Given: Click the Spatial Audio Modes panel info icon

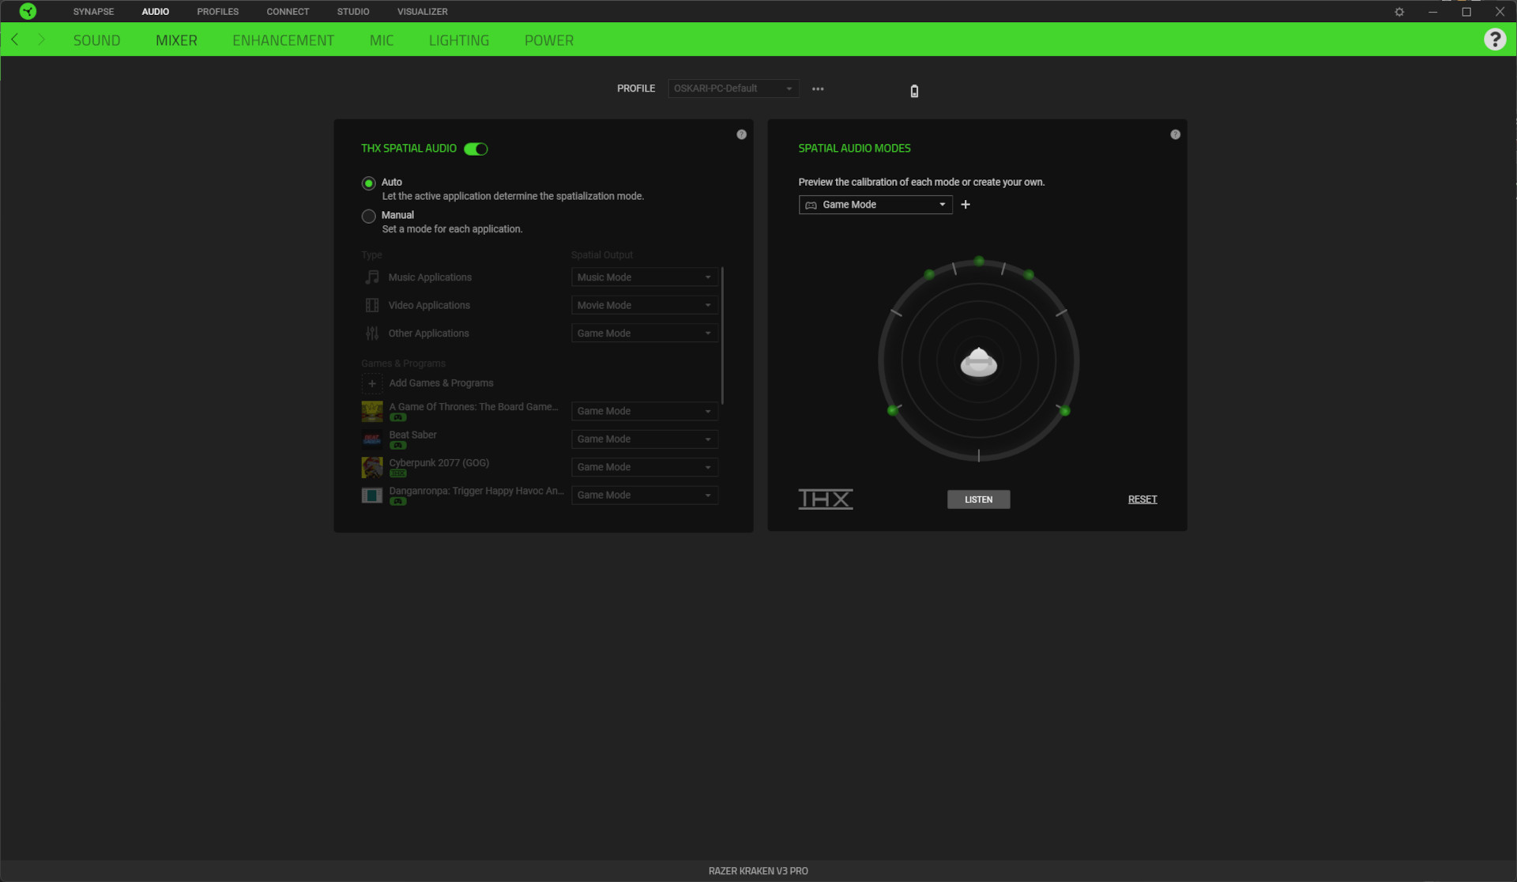Looking at the screenshot, I should coord(1175,134).
